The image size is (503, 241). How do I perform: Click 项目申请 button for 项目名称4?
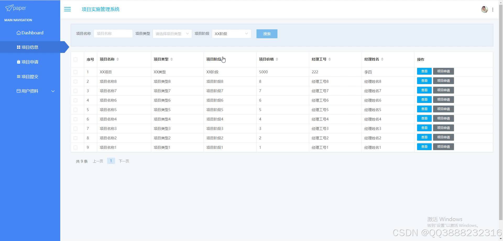pyautogui.click(x=443, y=118)
